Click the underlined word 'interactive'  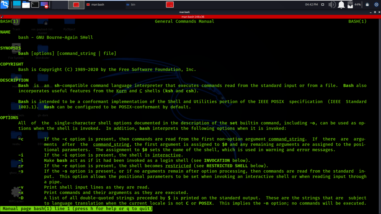point(166,155)
